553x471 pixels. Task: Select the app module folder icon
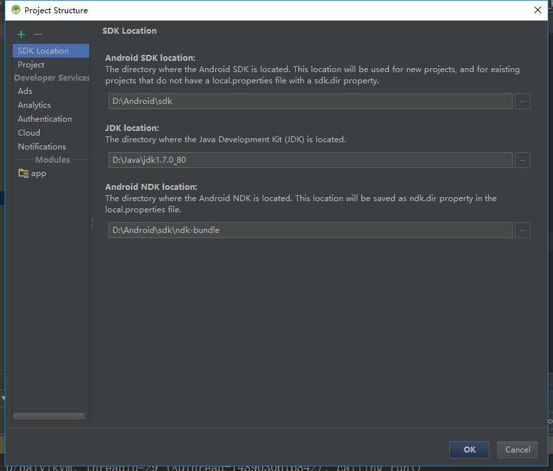[23, 173]
